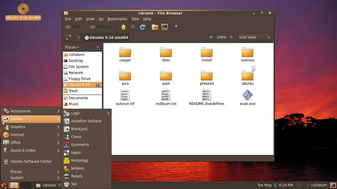
Task: Go up to the parent folder
Action: tap(123, 27)
